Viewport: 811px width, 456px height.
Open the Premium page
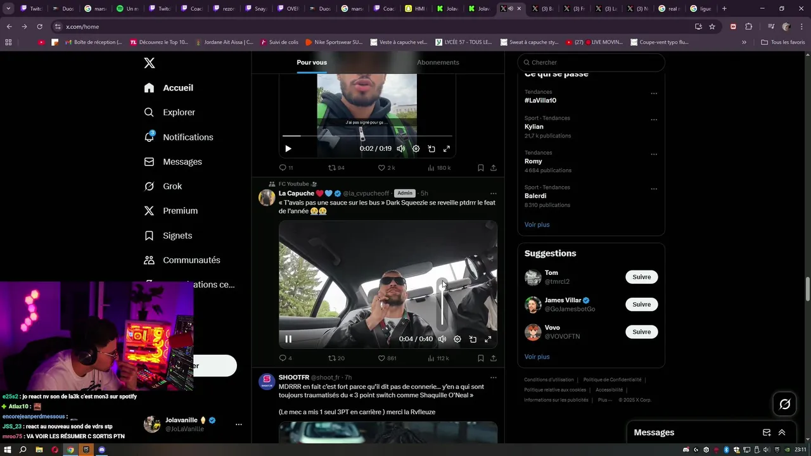point(171,211)
